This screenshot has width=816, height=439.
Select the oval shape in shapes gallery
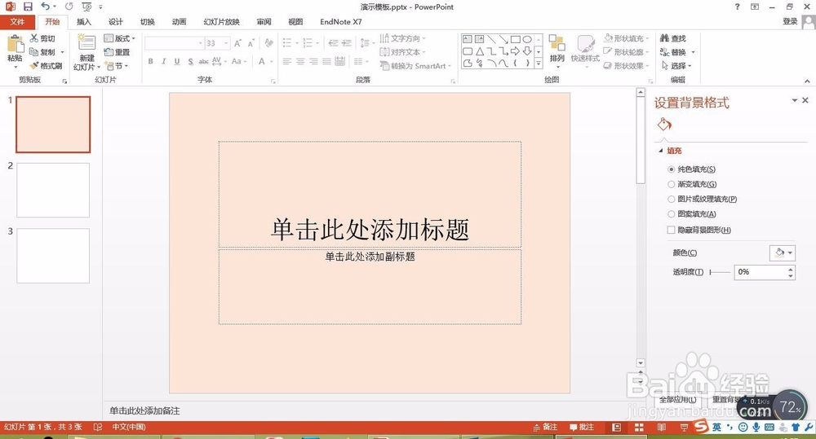coord(527,39)
